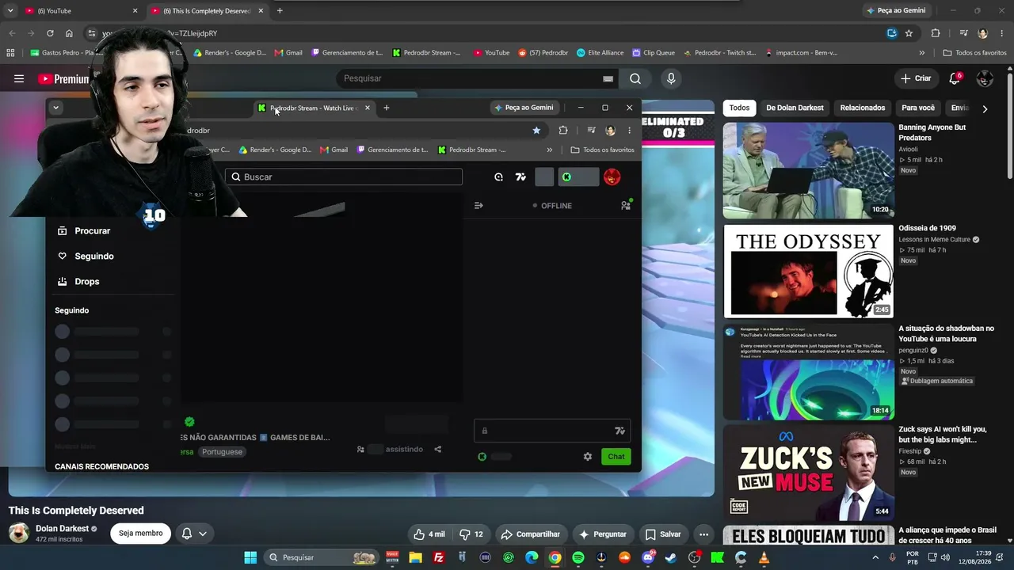
Task: Open Procurar in Kick sidebar
Action: pos(85,231)
